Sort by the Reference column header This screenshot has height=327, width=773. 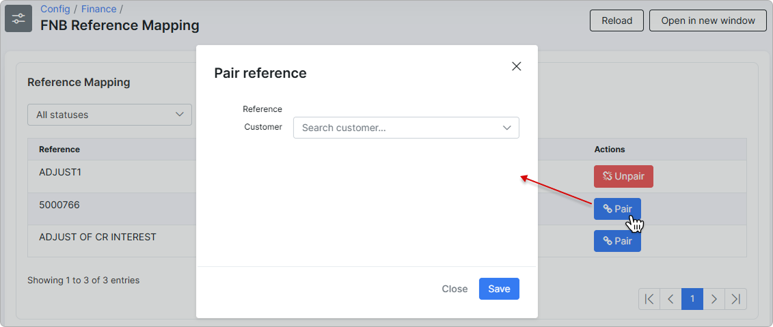pyautogui.click(x=59, y=150)
